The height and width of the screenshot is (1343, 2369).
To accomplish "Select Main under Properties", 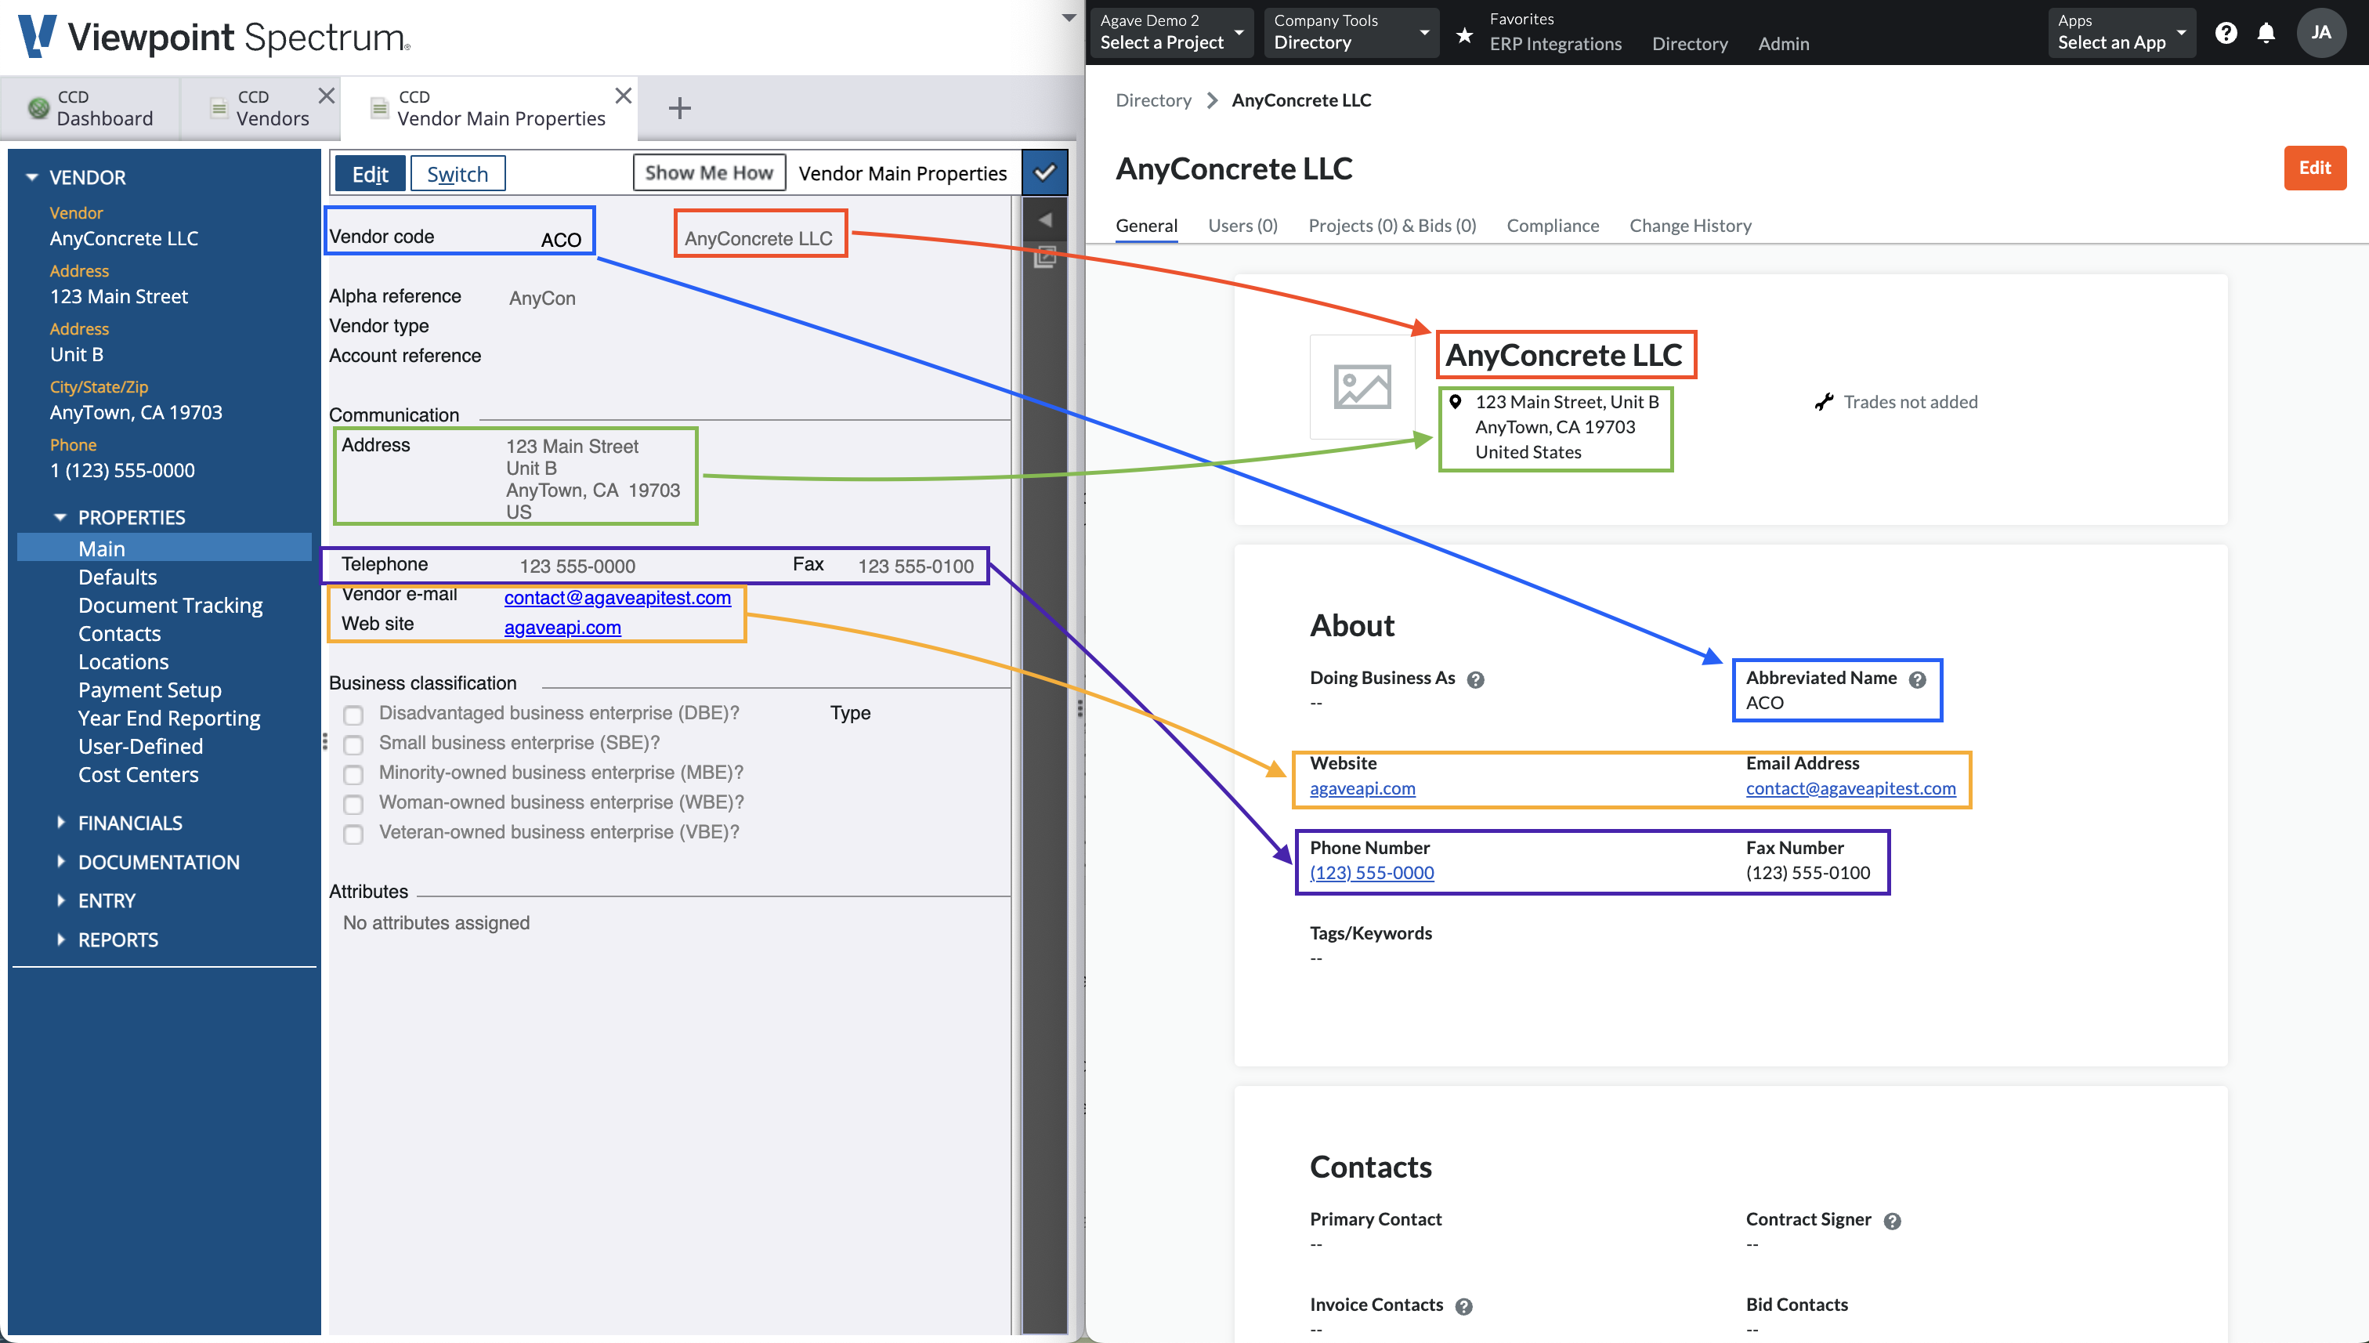I will click(x=165, y=548).
